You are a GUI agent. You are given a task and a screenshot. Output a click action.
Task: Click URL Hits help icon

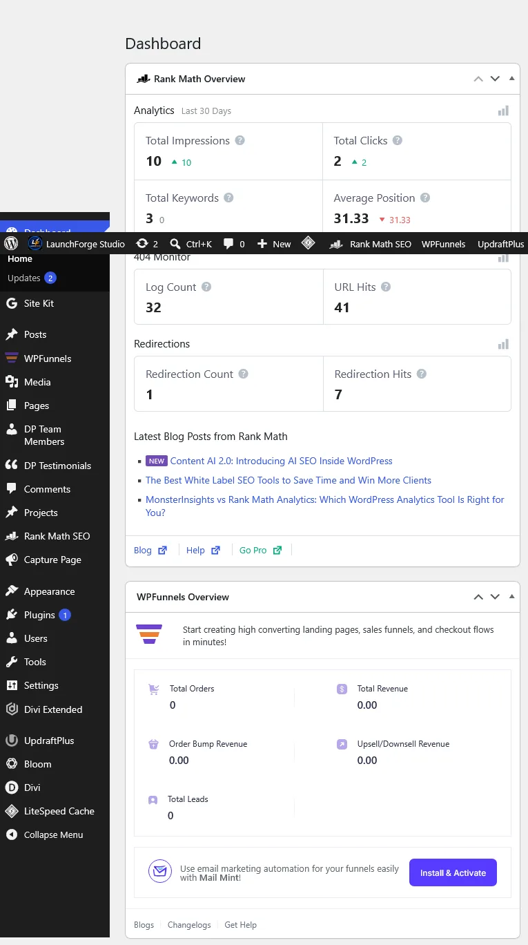click(x=386, y=287)
